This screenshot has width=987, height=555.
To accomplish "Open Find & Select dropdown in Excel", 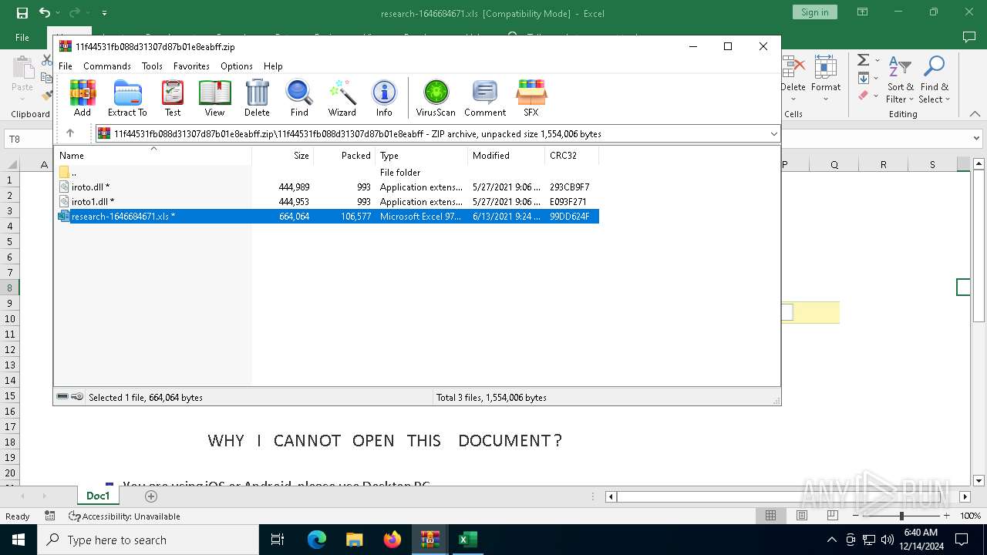I will pyautogui.click(x=935, y=80).
